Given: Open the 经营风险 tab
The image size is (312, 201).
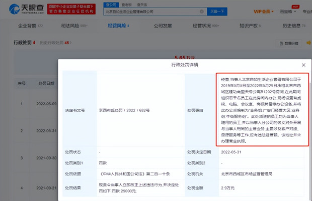Looking at the screenshot, I should [x=118, y=26].
